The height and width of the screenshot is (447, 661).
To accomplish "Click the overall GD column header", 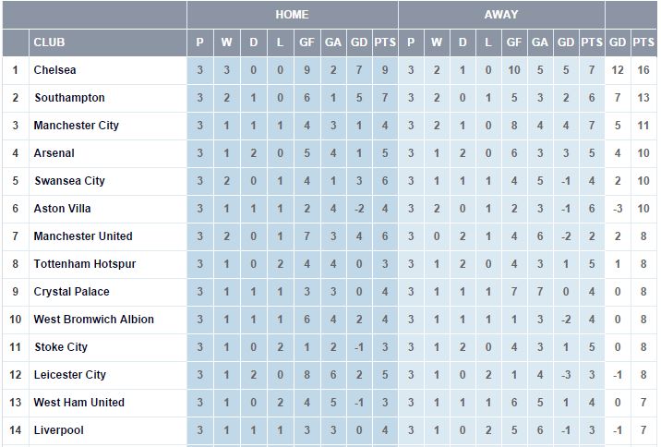I will 618,42.
